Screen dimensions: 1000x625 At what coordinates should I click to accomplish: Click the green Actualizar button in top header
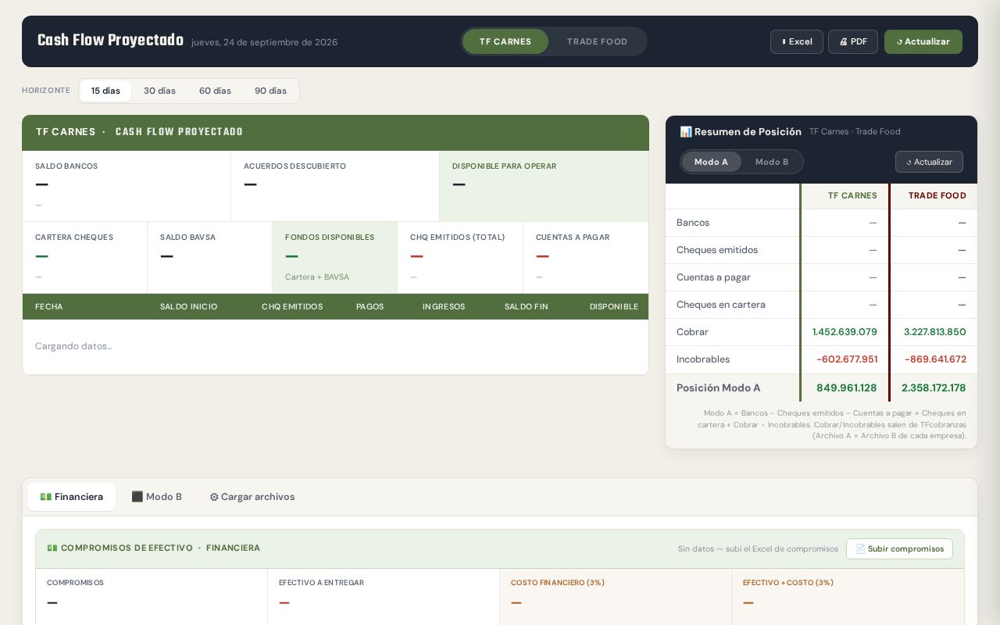[x=923, y=41]
